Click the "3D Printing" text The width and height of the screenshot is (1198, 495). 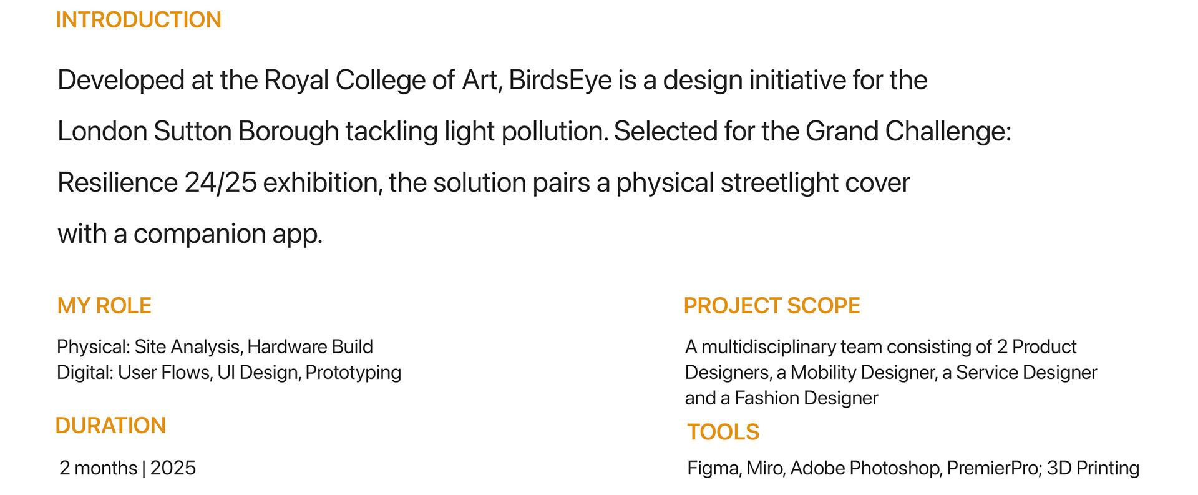coord(1093,468)
